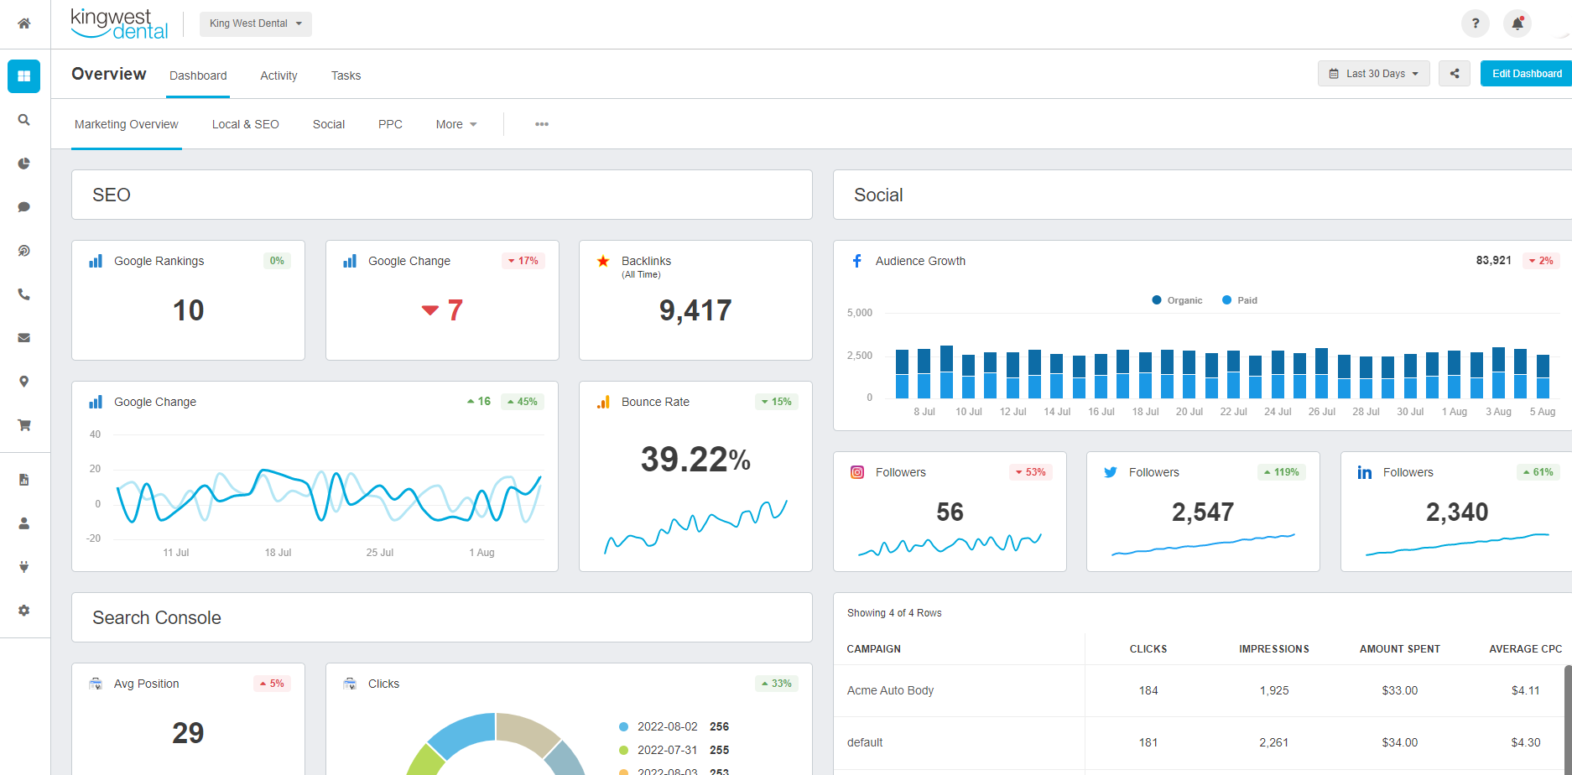Click the notification bell icon

coord(1517,23)
